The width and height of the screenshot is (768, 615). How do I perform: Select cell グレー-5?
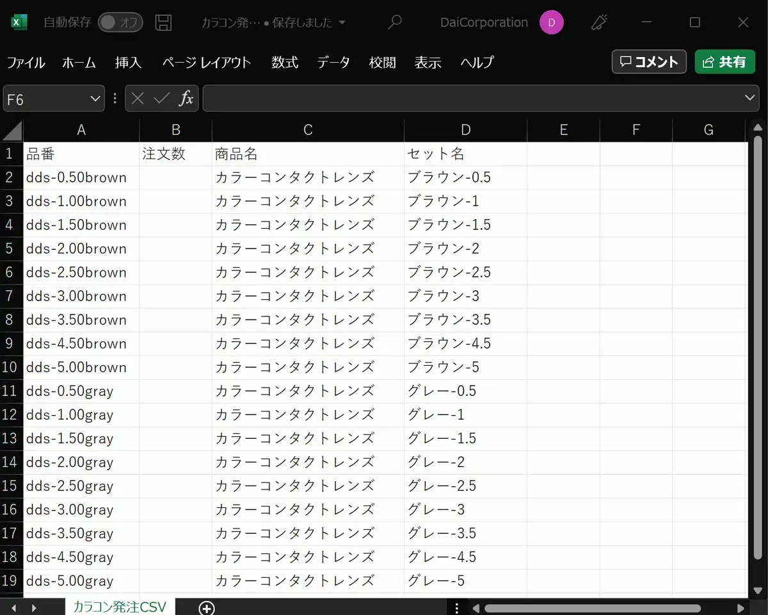click(465, 580)
